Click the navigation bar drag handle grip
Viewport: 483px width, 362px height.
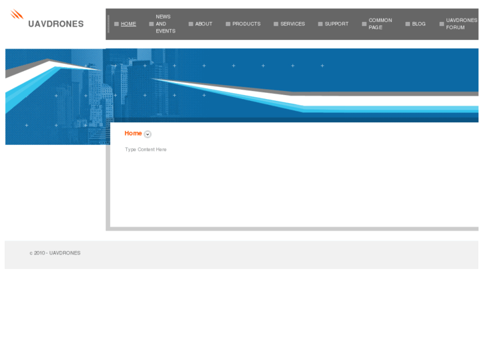(108, 24)
